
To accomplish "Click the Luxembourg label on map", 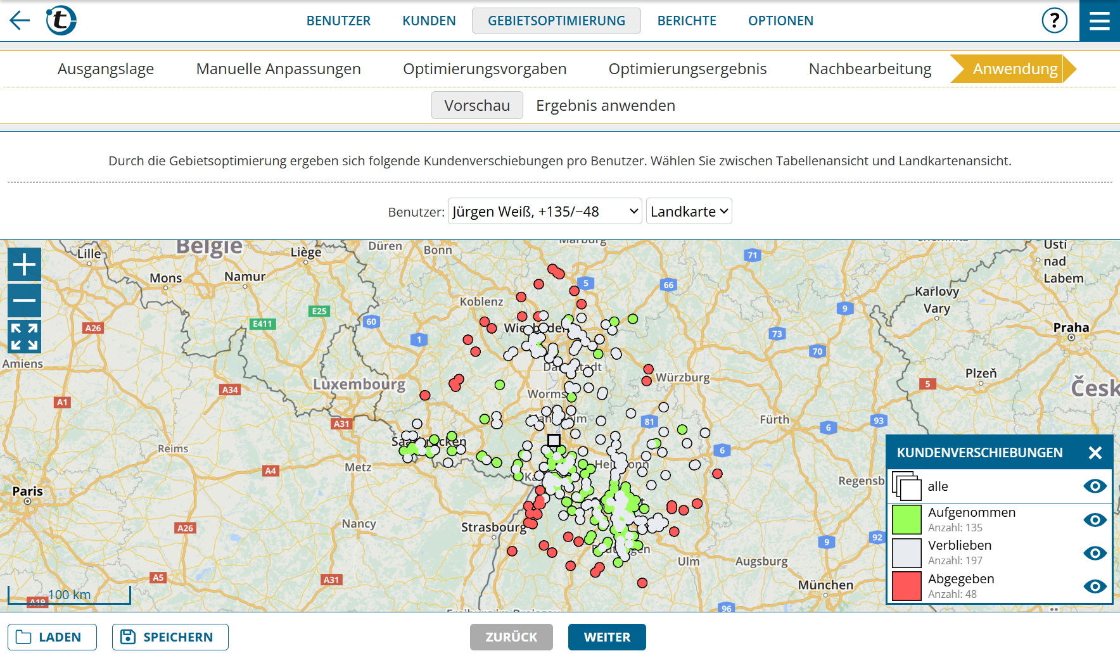I will [359, 384].
